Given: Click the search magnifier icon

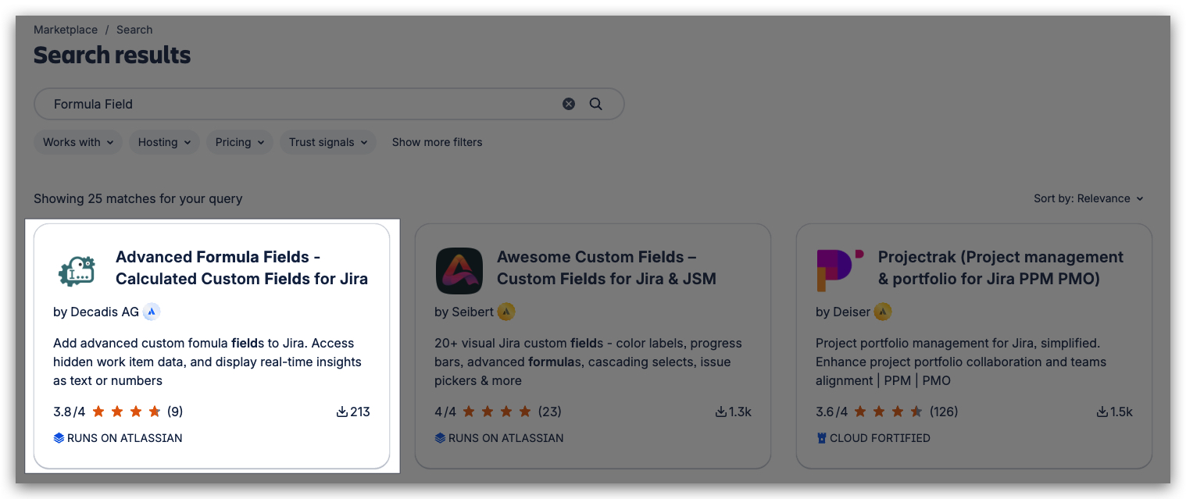Looking at the screenshot, I should [x=595, y=104].
